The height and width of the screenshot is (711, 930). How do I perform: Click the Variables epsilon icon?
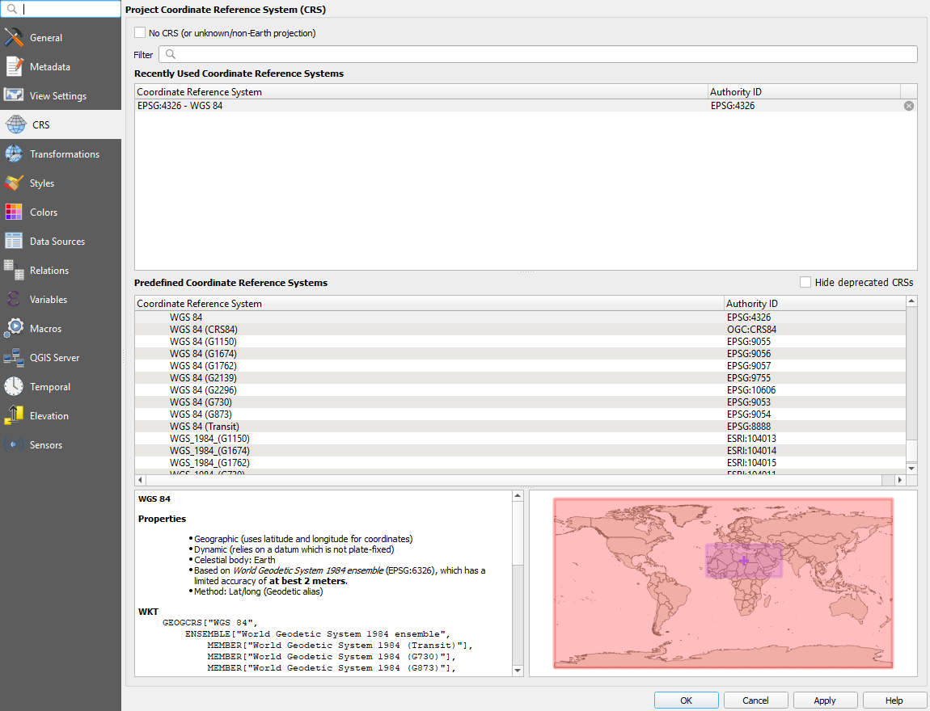coord(14,299)
